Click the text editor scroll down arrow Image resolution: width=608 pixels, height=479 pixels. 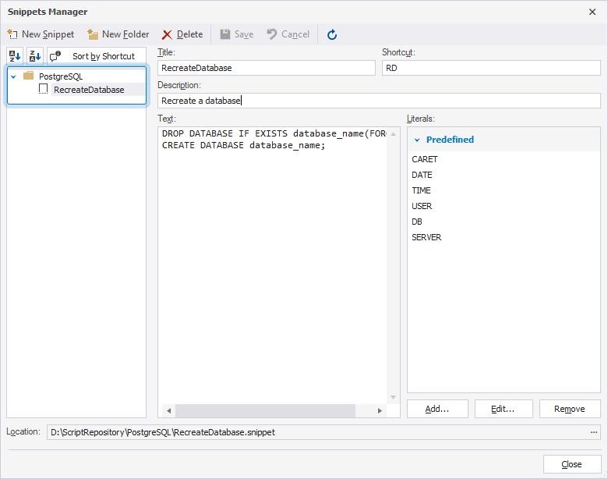click(x=393, y=398)
